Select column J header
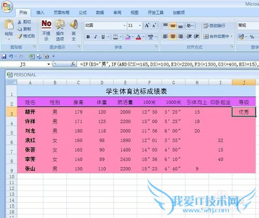This screenshot has width=259, height=218. pyautogui.click(x=244, y=83)
